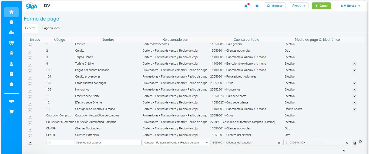This screenshot has width=369, height=154.
Task: Clear the 2 - Crédito ACH field
Action: [347, 143]
